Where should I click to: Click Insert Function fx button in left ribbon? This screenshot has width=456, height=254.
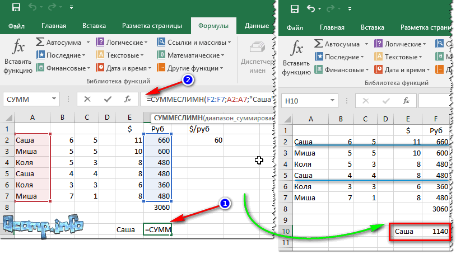[17, 56]
